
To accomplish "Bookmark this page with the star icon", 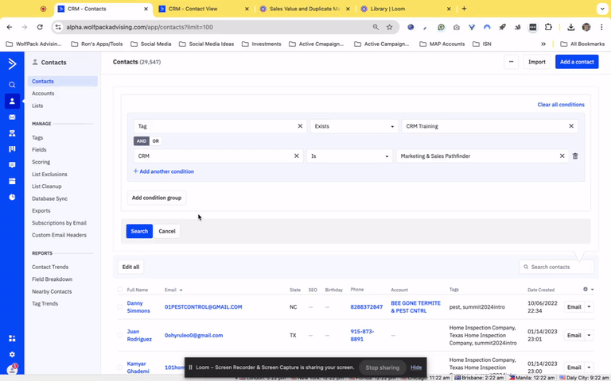I will [x=389, y=27].
